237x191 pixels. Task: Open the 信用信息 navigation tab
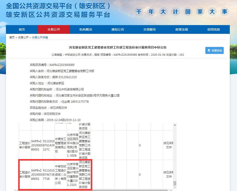point(214,30)
